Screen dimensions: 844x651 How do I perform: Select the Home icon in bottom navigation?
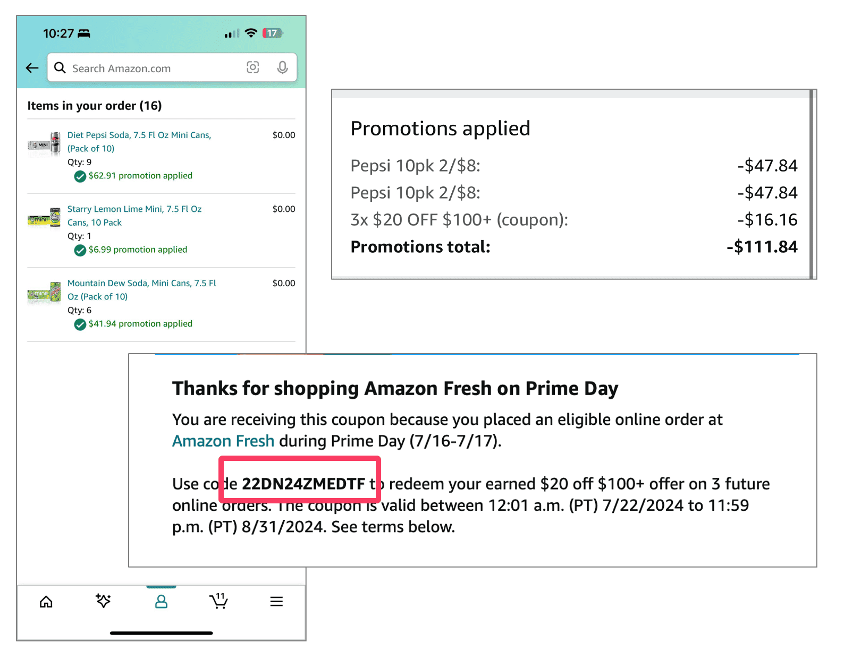(x=46, y=602)
